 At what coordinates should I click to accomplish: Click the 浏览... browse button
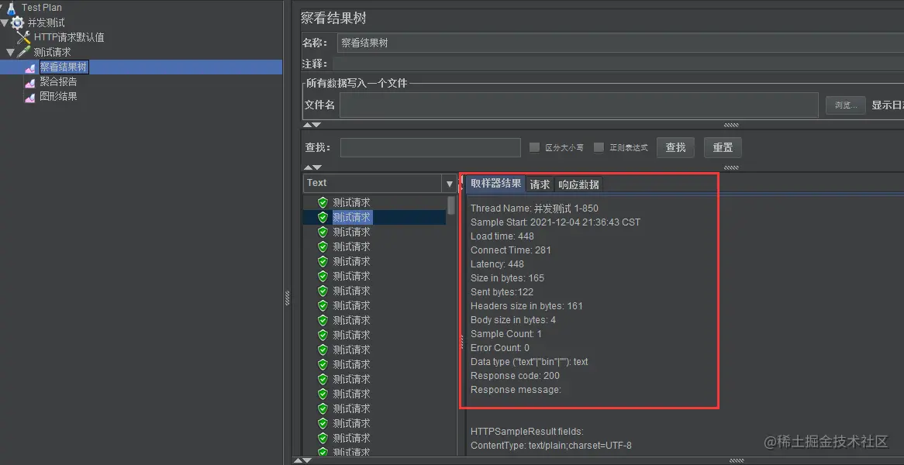tap(846, 105)
